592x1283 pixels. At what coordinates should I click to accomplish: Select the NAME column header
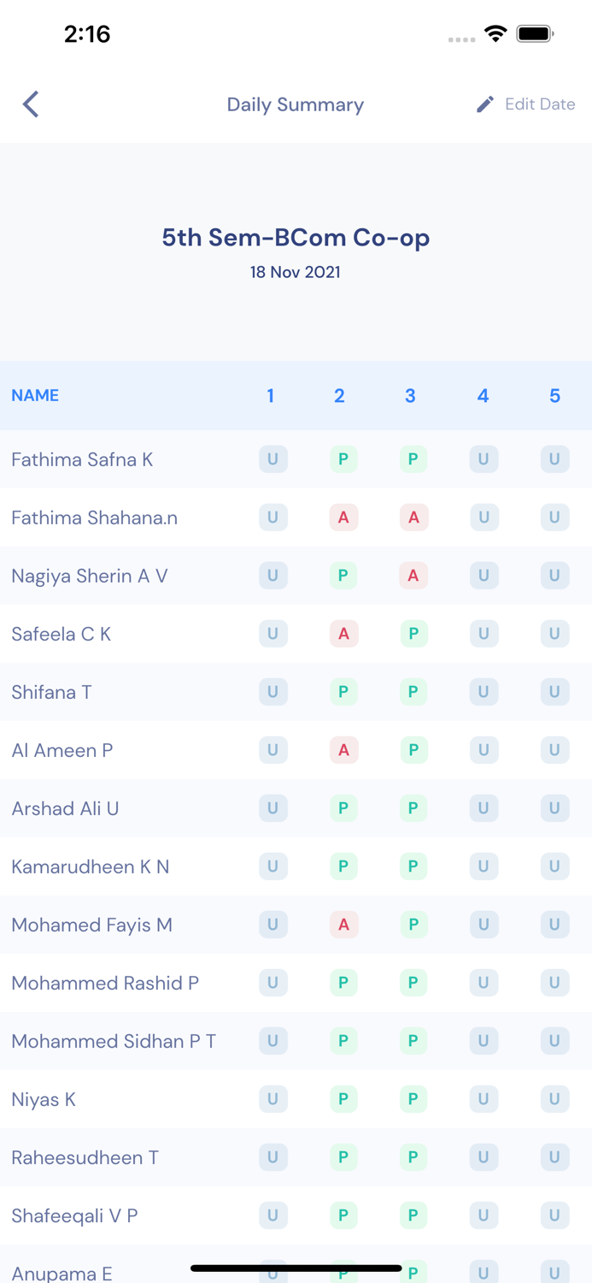click(35, 395)
